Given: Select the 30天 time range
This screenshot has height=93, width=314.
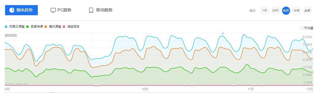Looking at the screenshot, I should (x=275, y=11).
